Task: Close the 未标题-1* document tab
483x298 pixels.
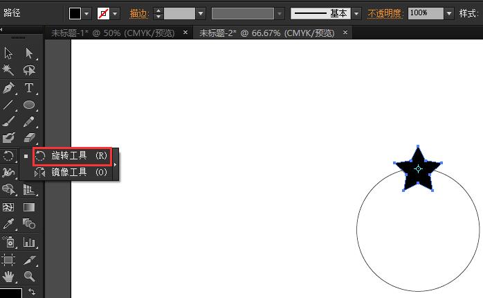Action: pyautogui.click(x=185, y=32)
